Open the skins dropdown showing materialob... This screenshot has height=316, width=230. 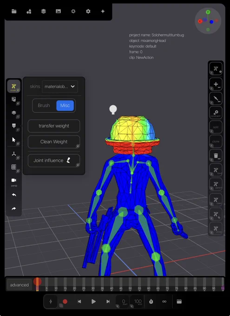tap(60, 86)
